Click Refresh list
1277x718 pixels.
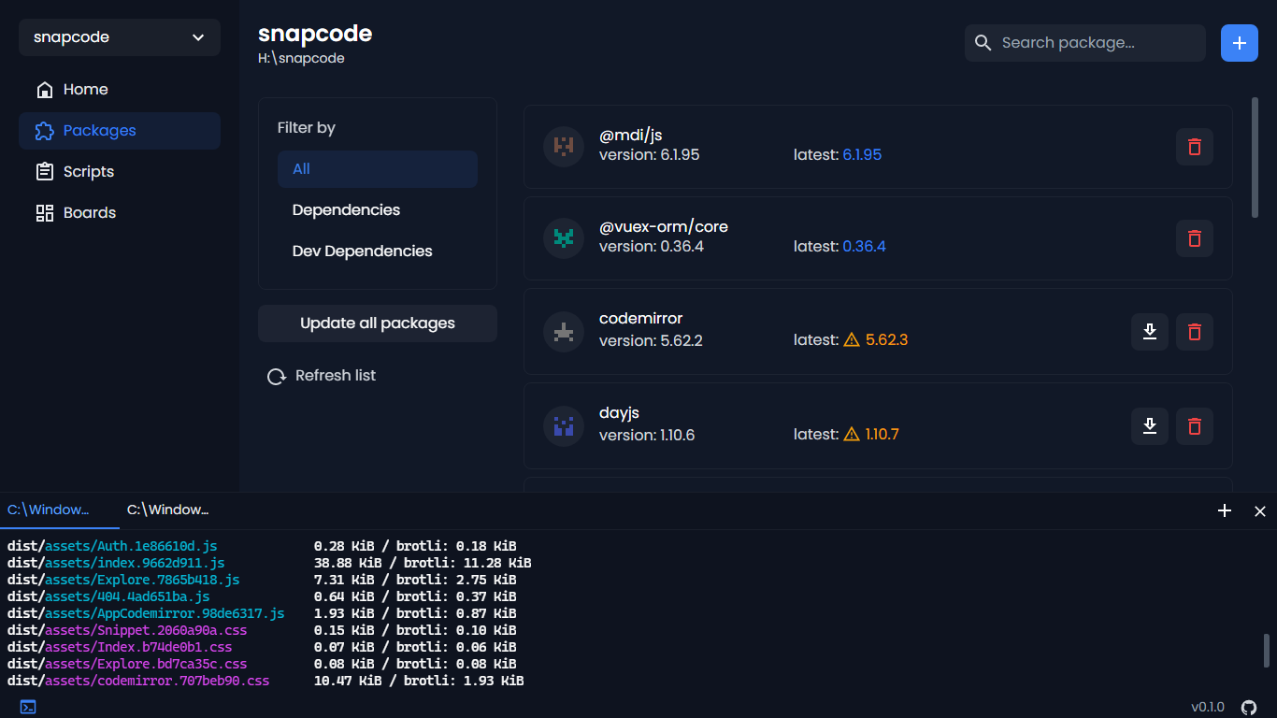[x=322, y=376]
